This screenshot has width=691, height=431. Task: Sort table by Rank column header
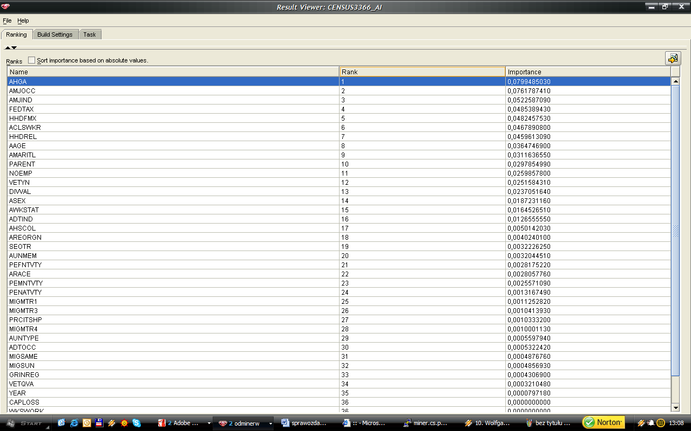[423, 72]
